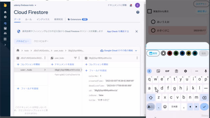The image size is (210, 118).
Task: Tap the keyboard microphone icon
Action: 206,71
